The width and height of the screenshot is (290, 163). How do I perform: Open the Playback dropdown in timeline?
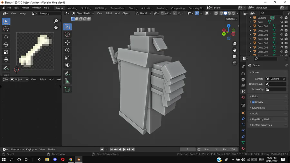pyautogui.click(x=17, y=149)
